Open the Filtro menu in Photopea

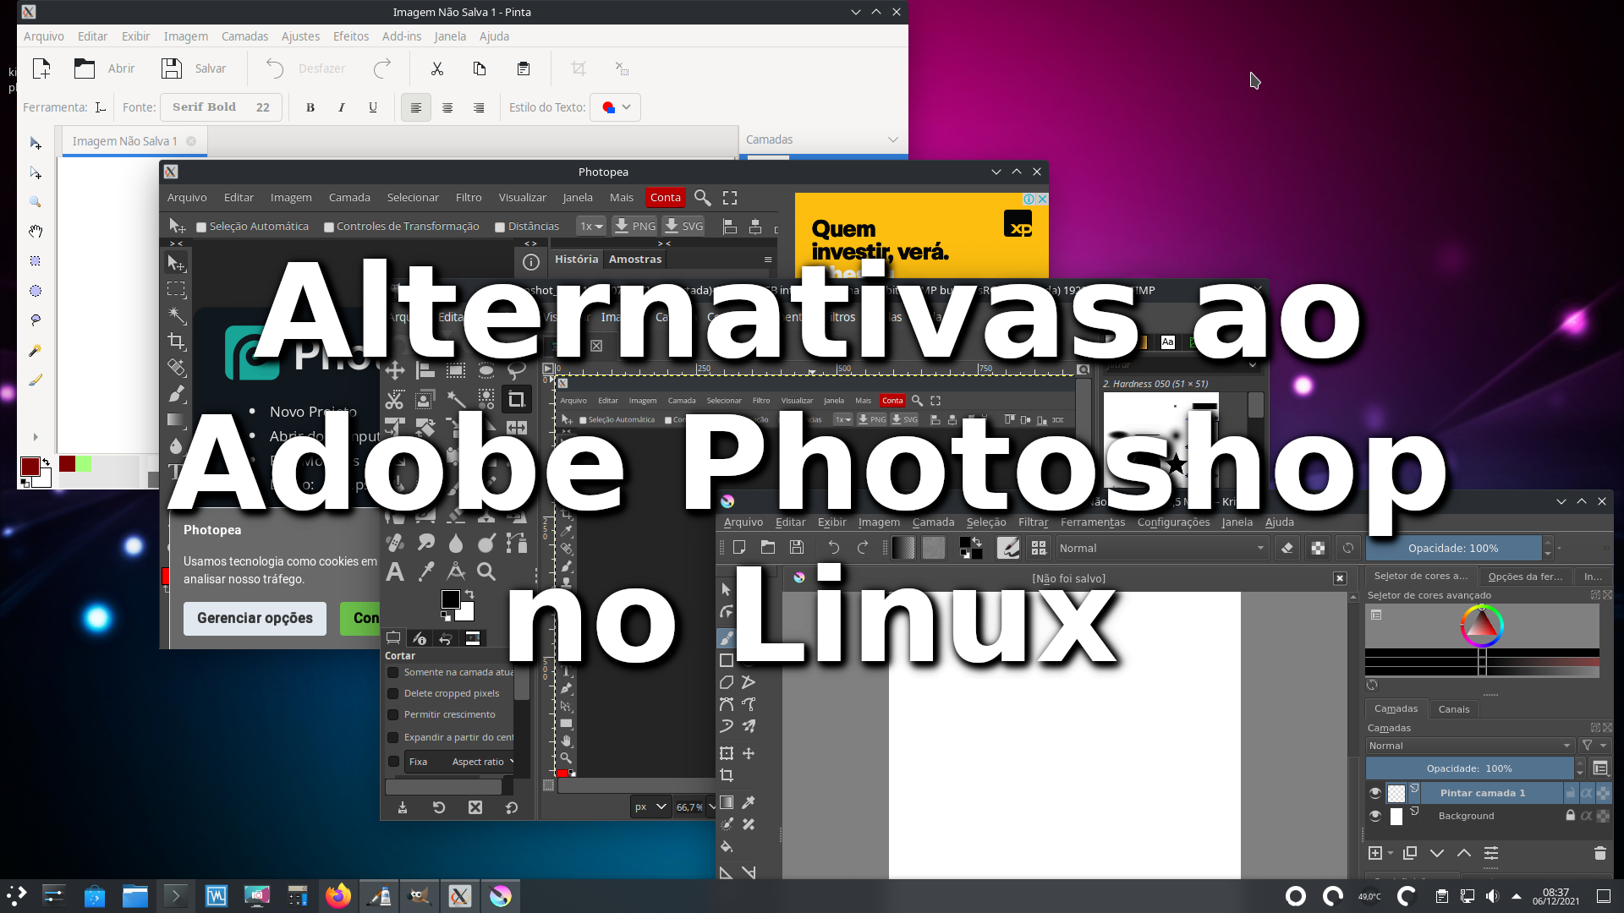coord(469,198)
